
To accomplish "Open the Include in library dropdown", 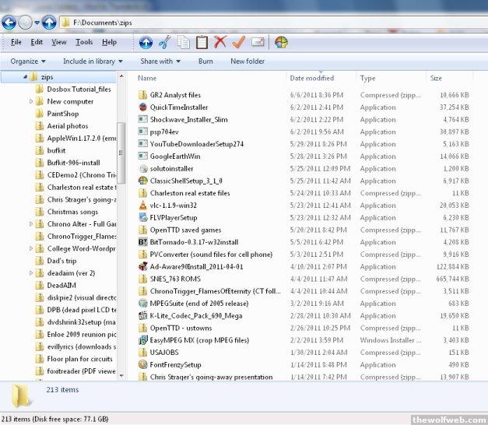I will pyautogui.click(x=93, y=61).
